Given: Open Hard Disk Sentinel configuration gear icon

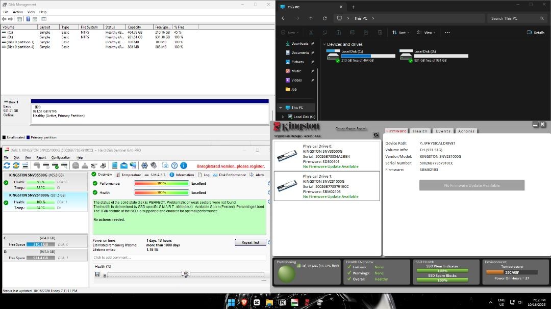Looking at the screenshot, I should (x=144, y=165).
